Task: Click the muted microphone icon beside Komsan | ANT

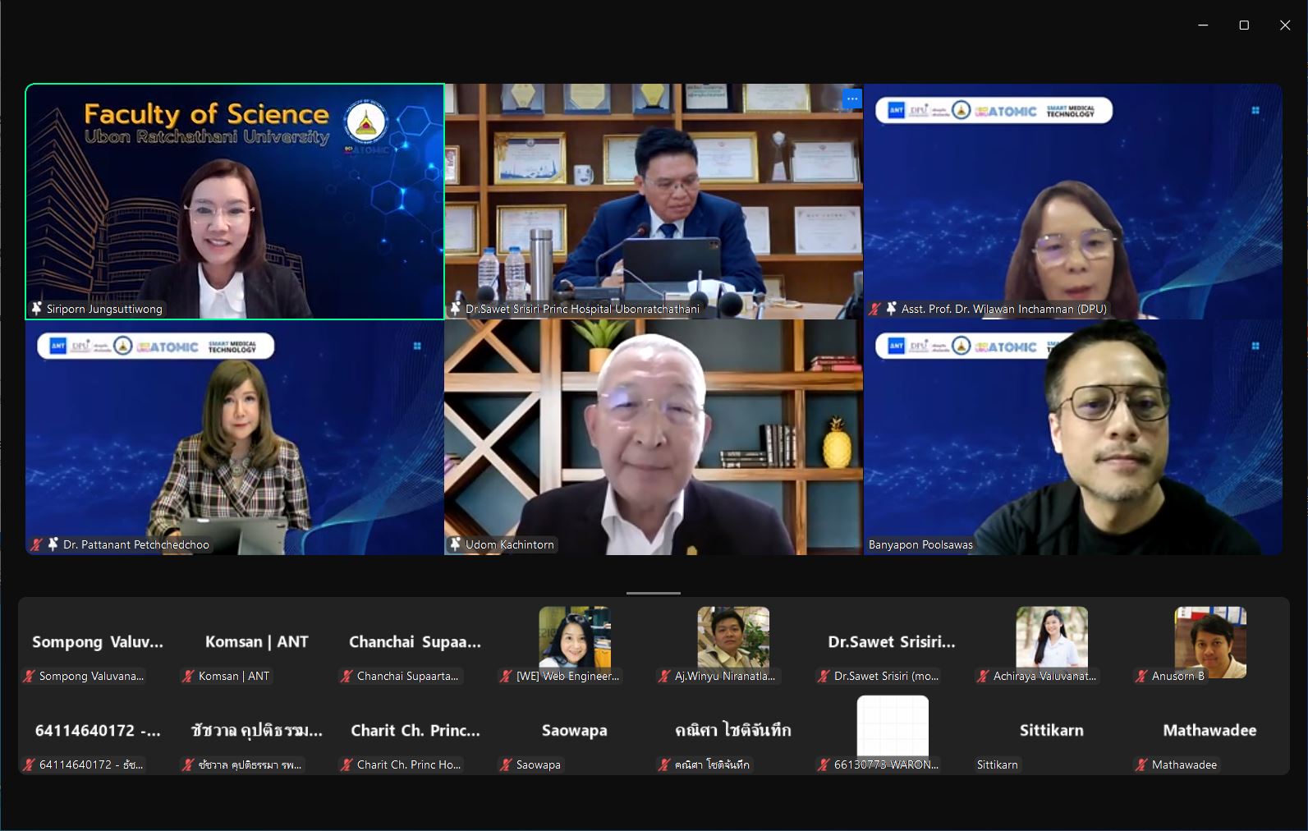Action: 188,676
